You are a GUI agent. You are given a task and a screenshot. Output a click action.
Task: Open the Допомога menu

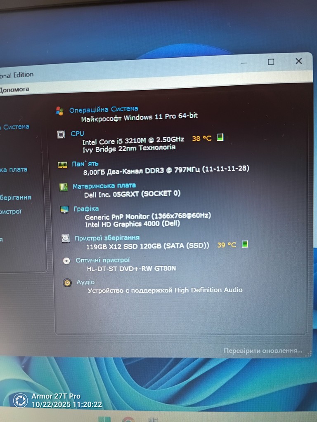click(x=14, y=89)
